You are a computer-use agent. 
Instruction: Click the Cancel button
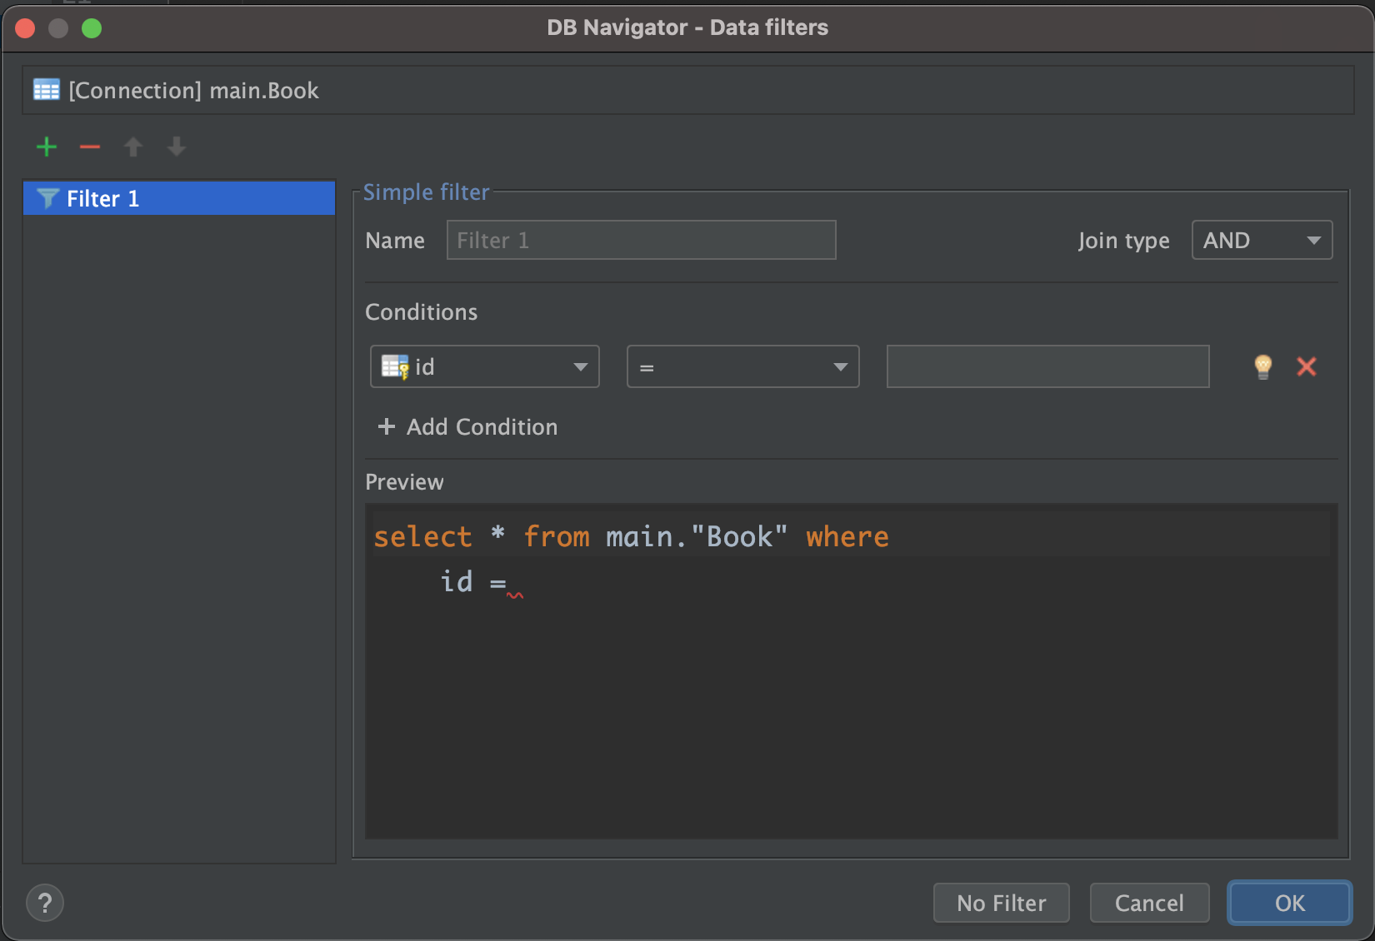[1149, 903]
